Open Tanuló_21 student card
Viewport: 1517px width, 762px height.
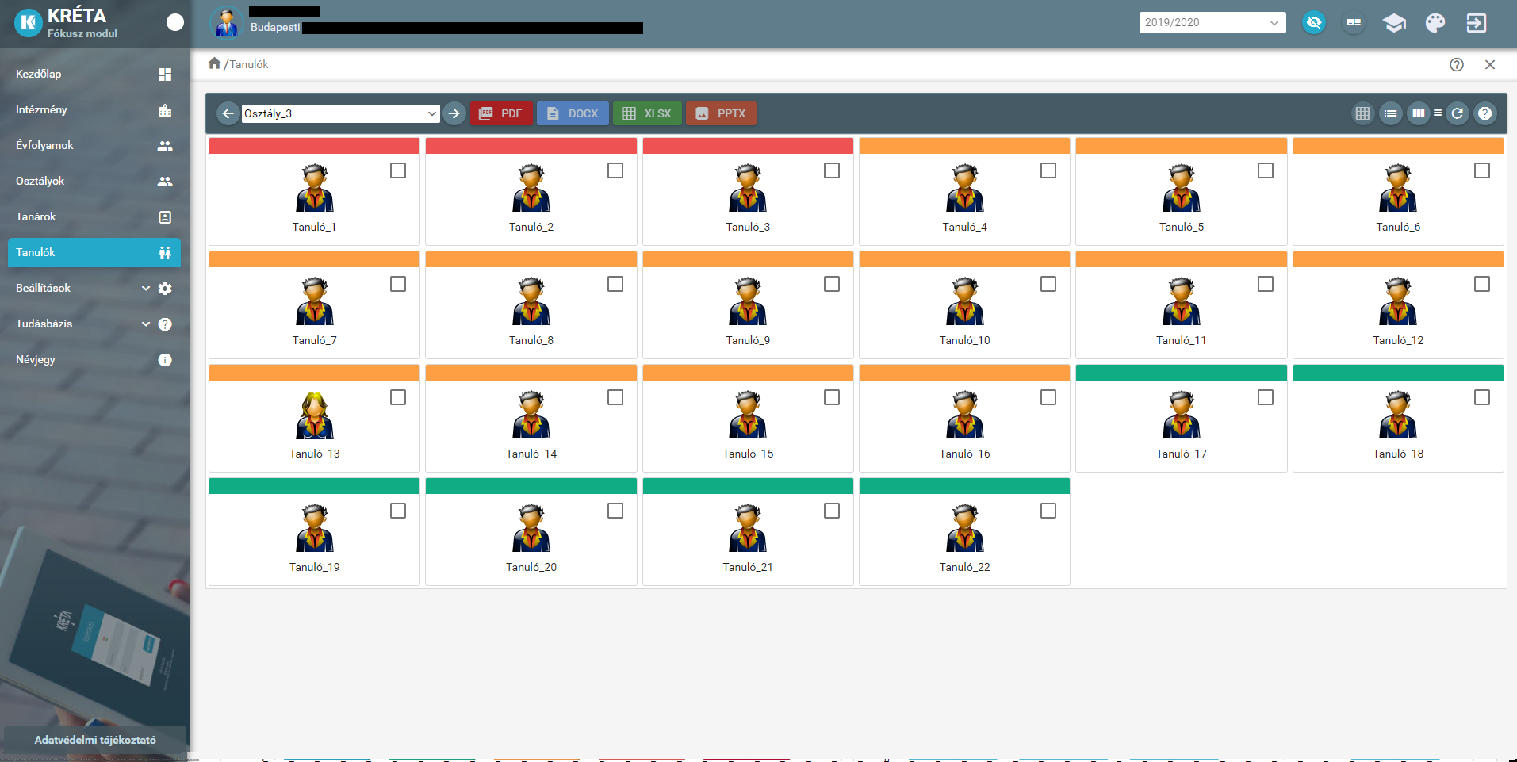748,532
